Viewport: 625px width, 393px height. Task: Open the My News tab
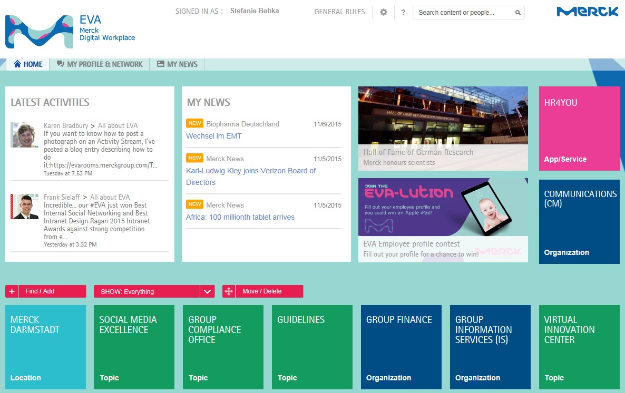coord(177,64)
